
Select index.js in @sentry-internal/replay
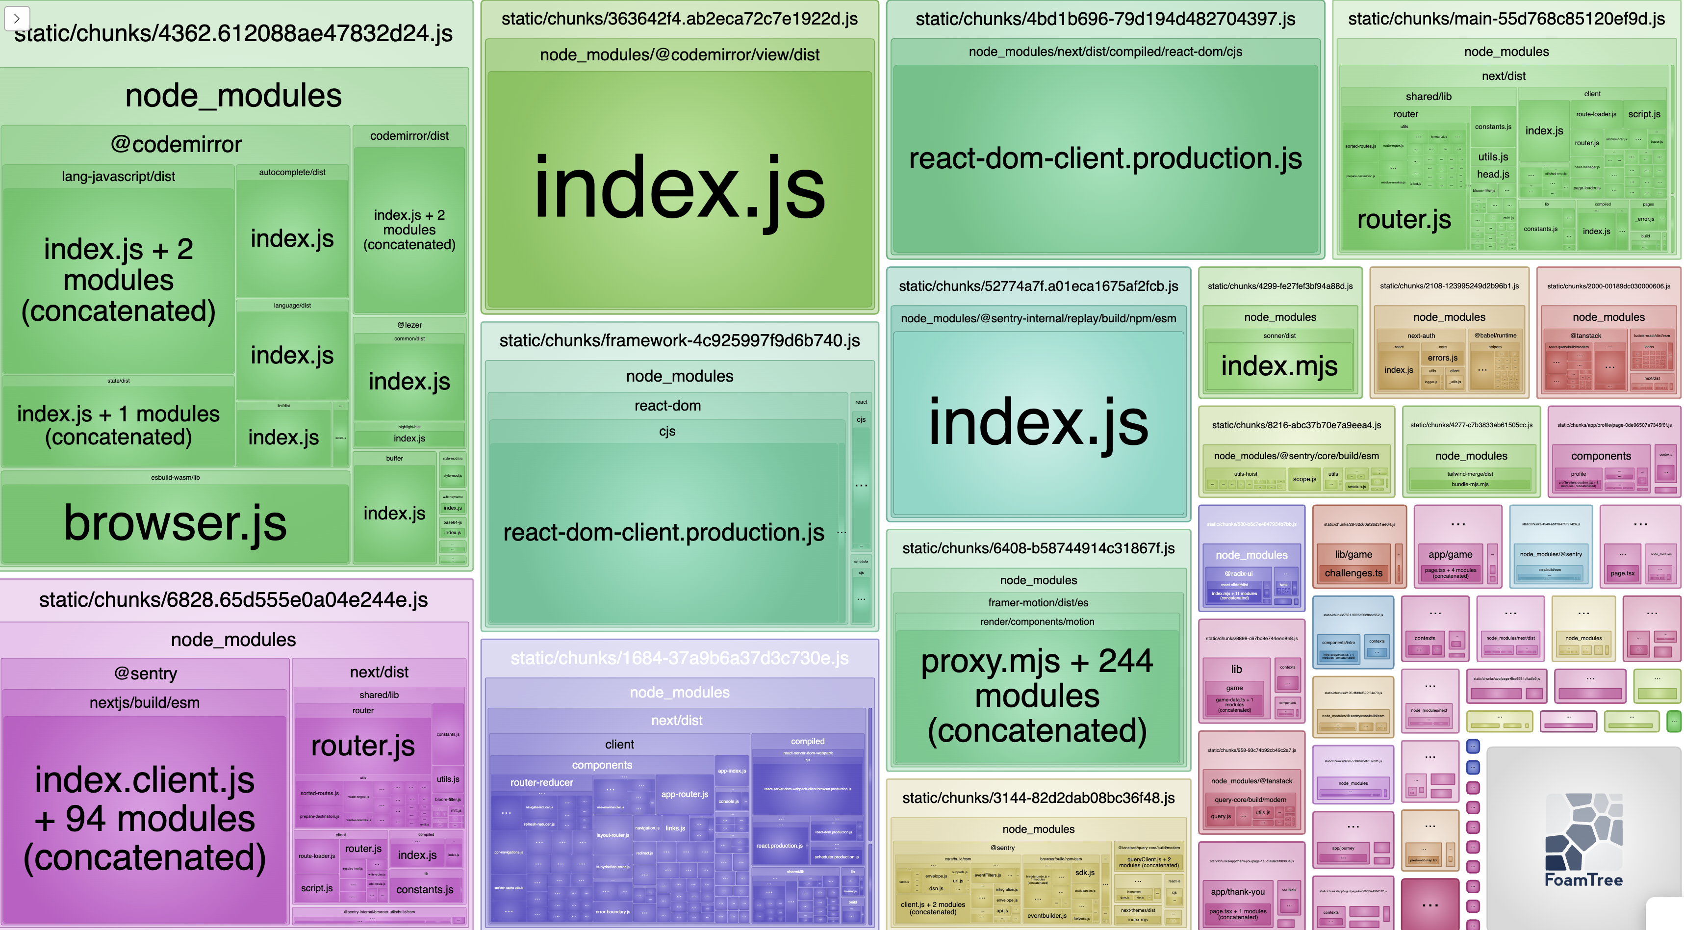tap(1038, 424)
